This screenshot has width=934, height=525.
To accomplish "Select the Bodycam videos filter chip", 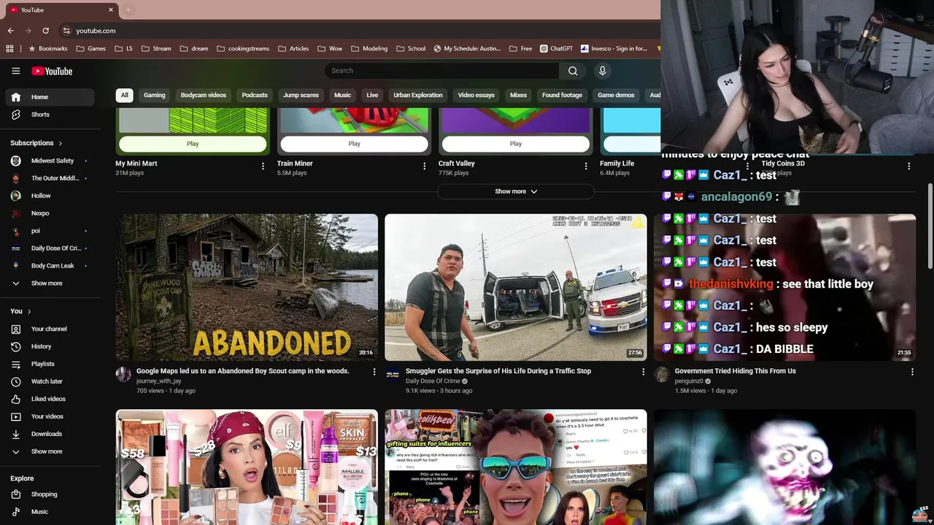I will [x=204, y=95].
